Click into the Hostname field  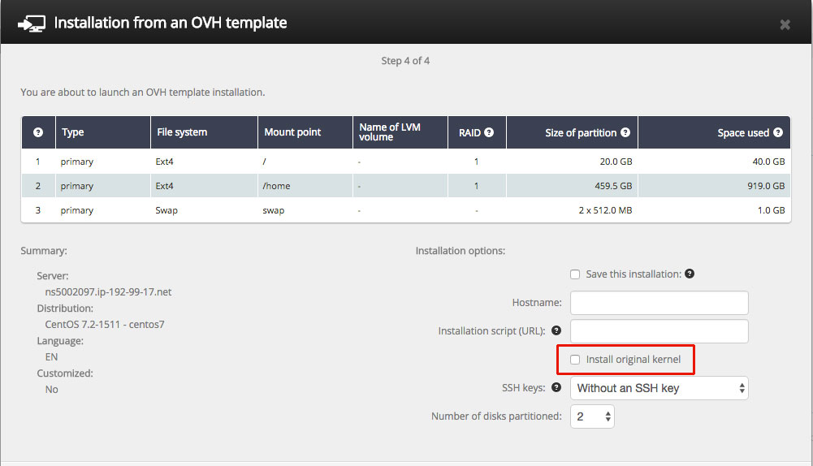pos(659,303)
